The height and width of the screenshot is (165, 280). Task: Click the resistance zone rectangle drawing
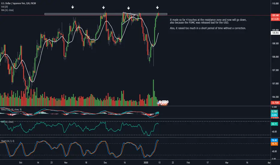pyautogui.click(x=106, y=14)
